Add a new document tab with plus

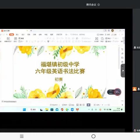[x=31, y=31]
